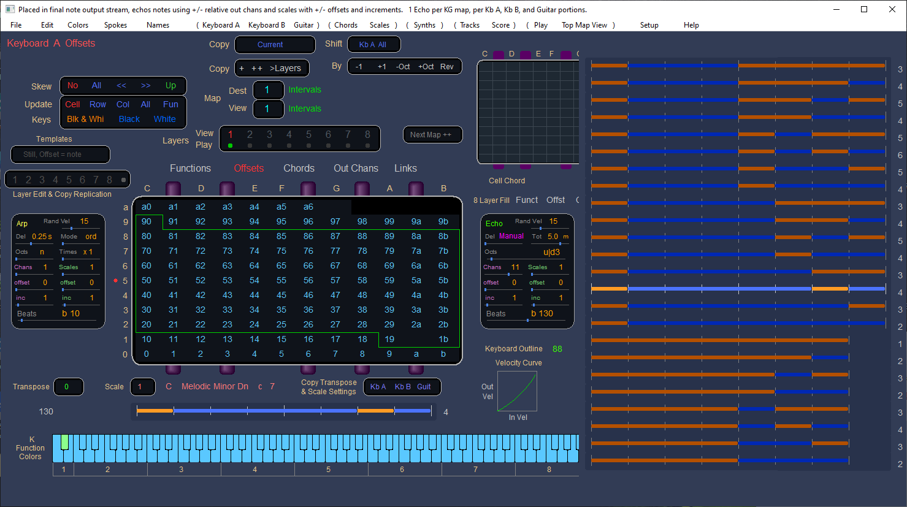Image resolution: width=907 pixels, height=507 pixels.
Task: Adjust the Arp Rand Vel slider
Action: click(x=71, y=228)
